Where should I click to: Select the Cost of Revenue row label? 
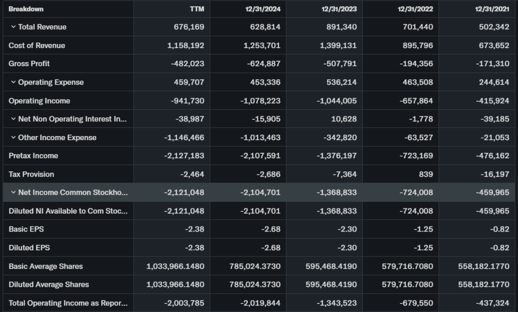coord(37,46)
